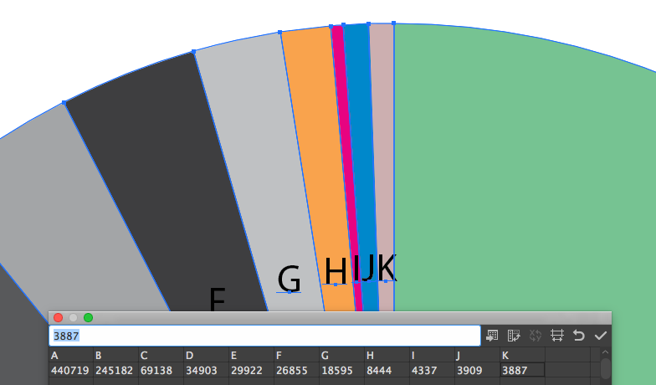
Task: Select cell with value 34903
Action: (206, 370)
